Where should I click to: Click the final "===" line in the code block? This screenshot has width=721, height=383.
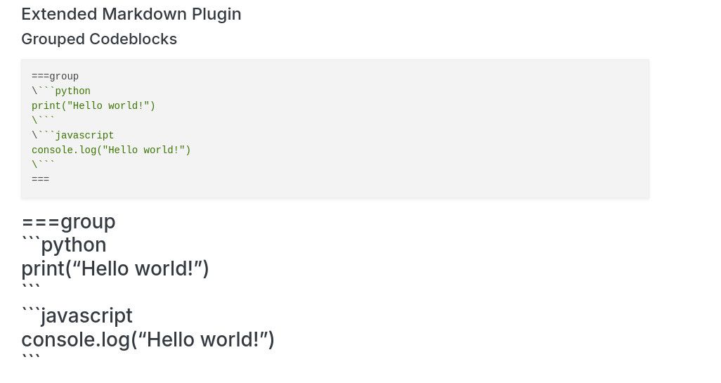(40, 179)
